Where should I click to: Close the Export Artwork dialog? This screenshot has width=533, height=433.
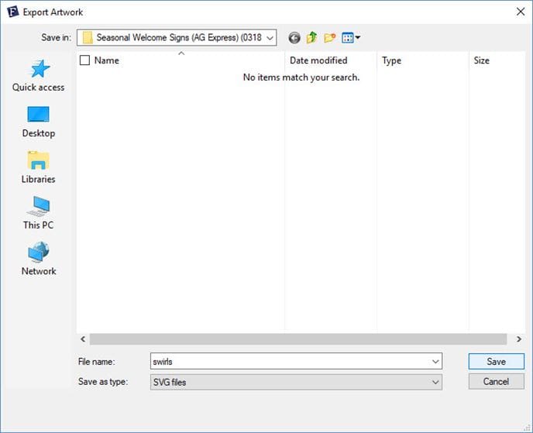click(520, 12)
